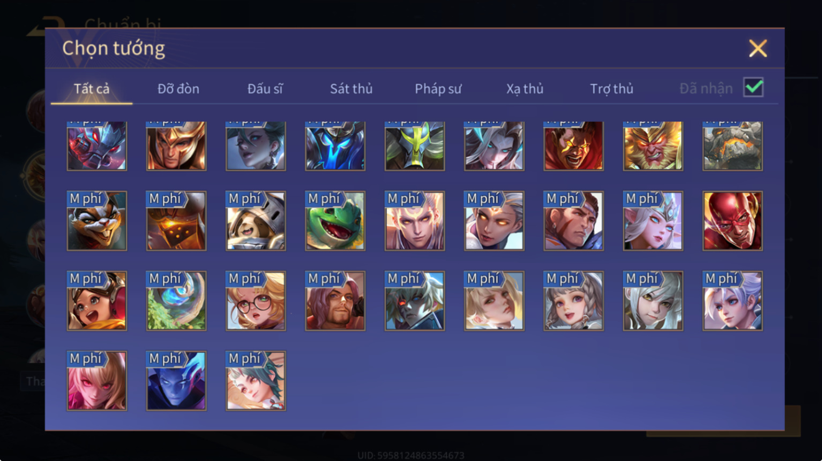Open the Trợ thủ tab

pyautogui.click(x=611, y=89)
